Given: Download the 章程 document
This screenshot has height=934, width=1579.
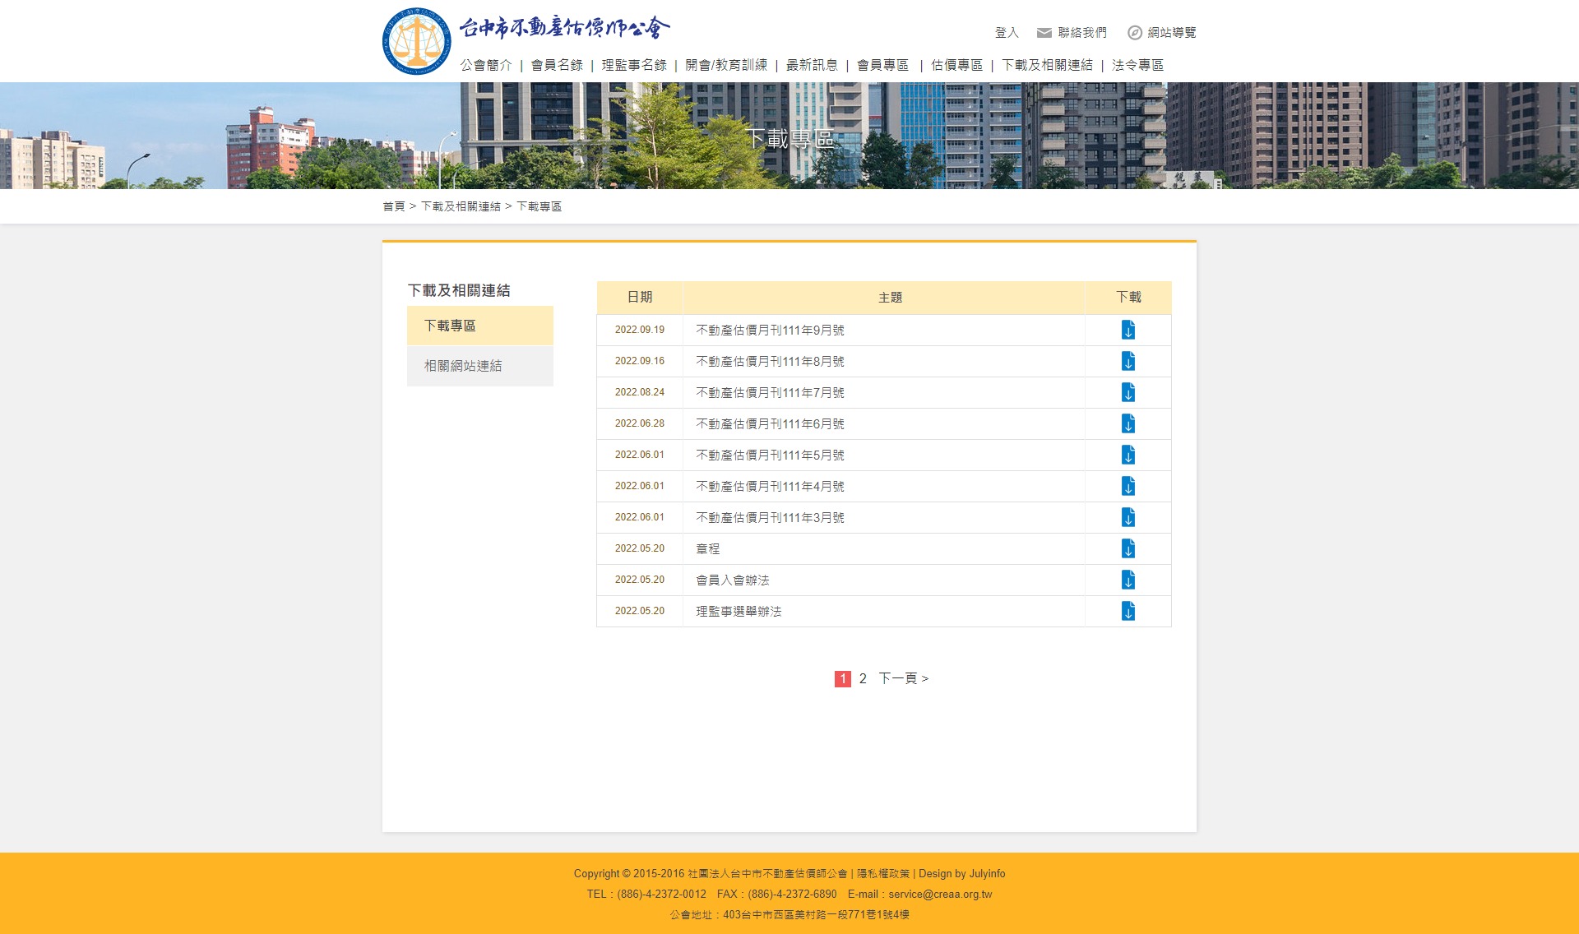Looking at the screenshot, I should click(x=1128, y=548).
